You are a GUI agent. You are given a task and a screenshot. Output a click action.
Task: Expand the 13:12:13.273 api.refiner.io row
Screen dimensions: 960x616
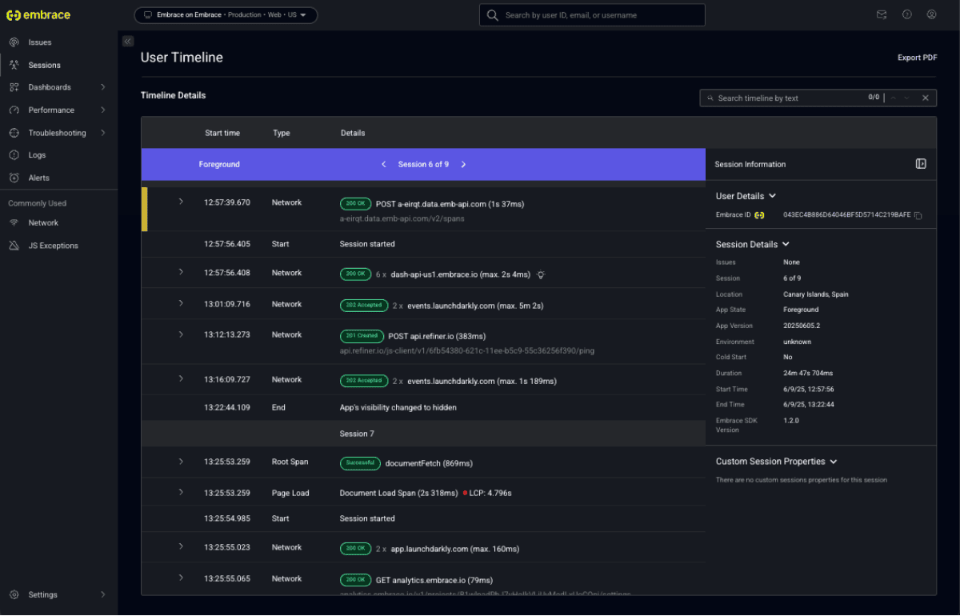[x=181, y=334]
